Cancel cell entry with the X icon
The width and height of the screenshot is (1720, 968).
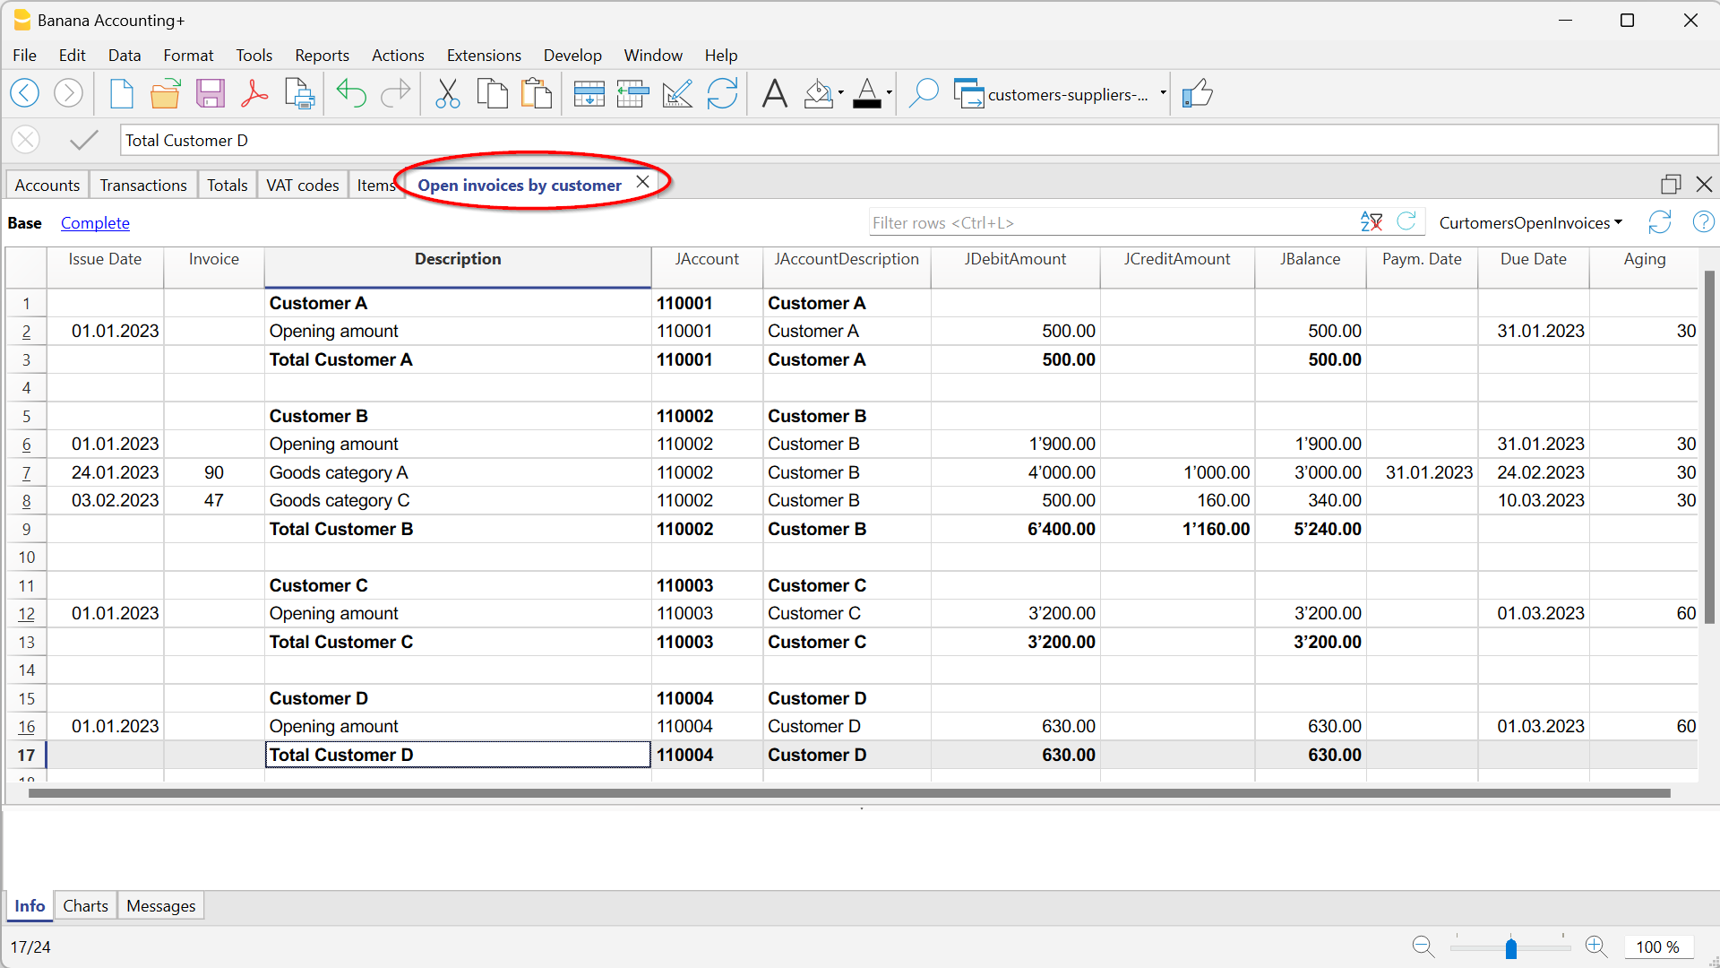point(25,140)
